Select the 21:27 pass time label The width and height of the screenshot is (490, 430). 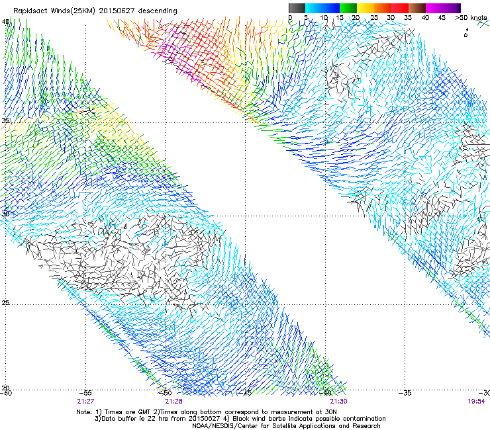(85, 402)
